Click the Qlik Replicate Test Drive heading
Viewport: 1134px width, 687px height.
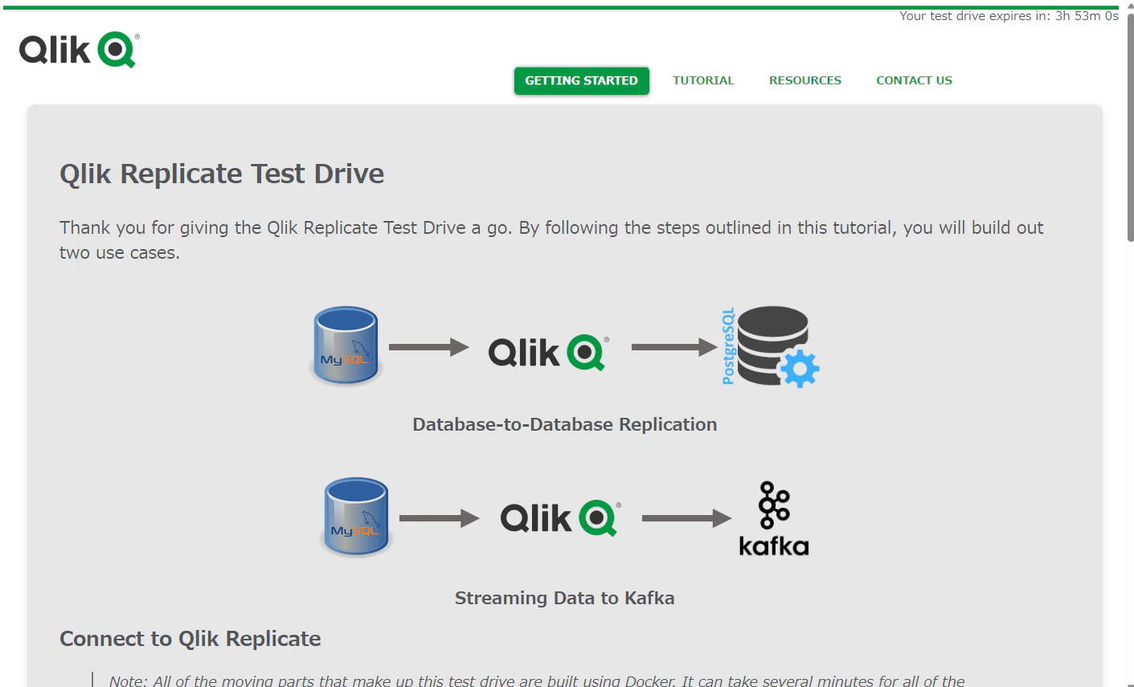[222, 174]
